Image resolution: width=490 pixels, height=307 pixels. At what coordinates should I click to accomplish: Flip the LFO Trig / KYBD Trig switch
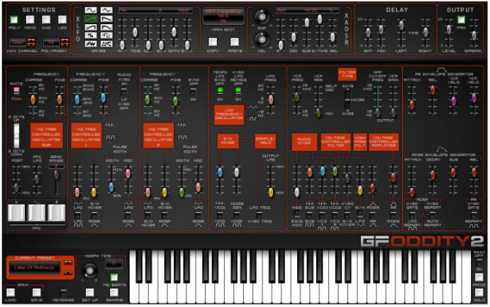260,215
